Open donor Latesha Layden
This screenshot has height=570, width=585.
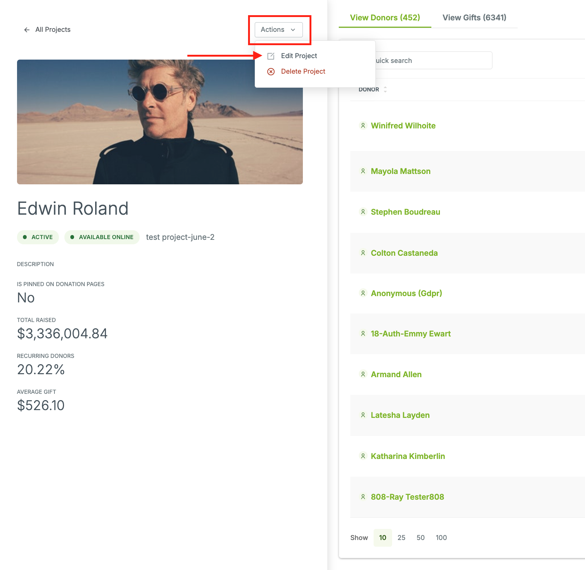click(400, 415)
